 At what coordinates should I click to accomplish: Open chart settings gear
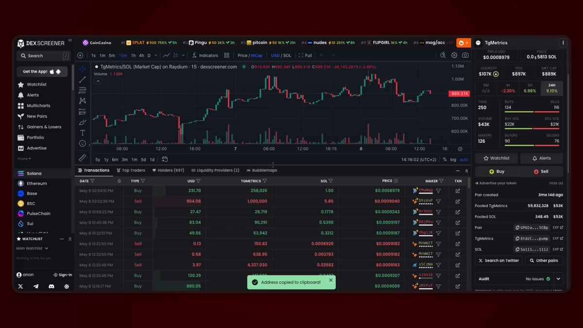[x=454, y=55]
